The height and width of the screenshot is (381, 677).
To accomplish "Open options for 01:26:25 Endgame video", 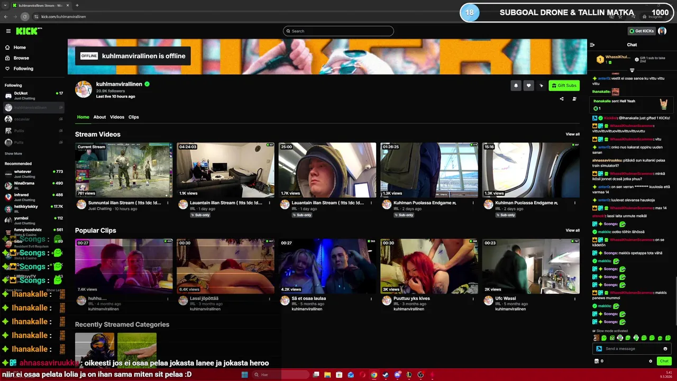I will click(473, 203).
